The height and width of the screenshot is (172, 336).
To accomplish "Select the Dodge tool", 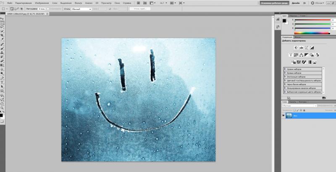I will tap(2, 73).
